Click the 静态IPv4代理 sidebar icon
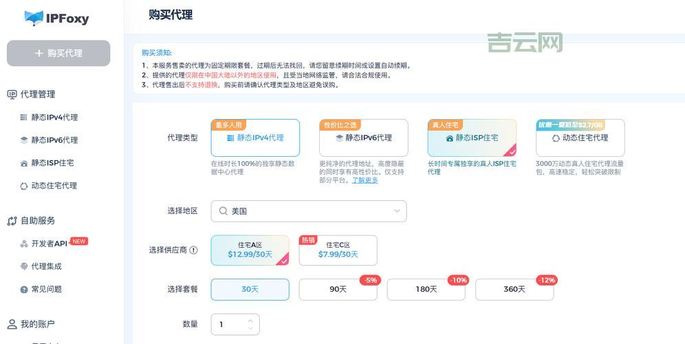Screen dimensions: 685x344 pos(23,117)
